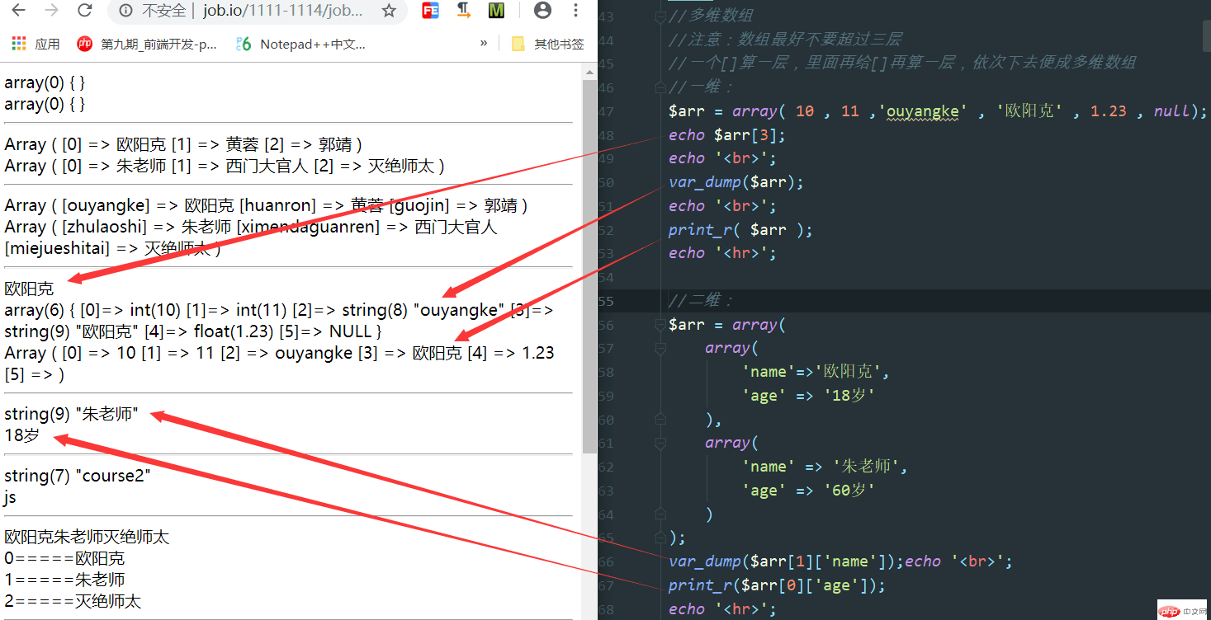Viewport: 1211px width, 620px height.
Task: Click the output line 欧阳克朱老师灭绝师太
Action: tap(87, 538)
